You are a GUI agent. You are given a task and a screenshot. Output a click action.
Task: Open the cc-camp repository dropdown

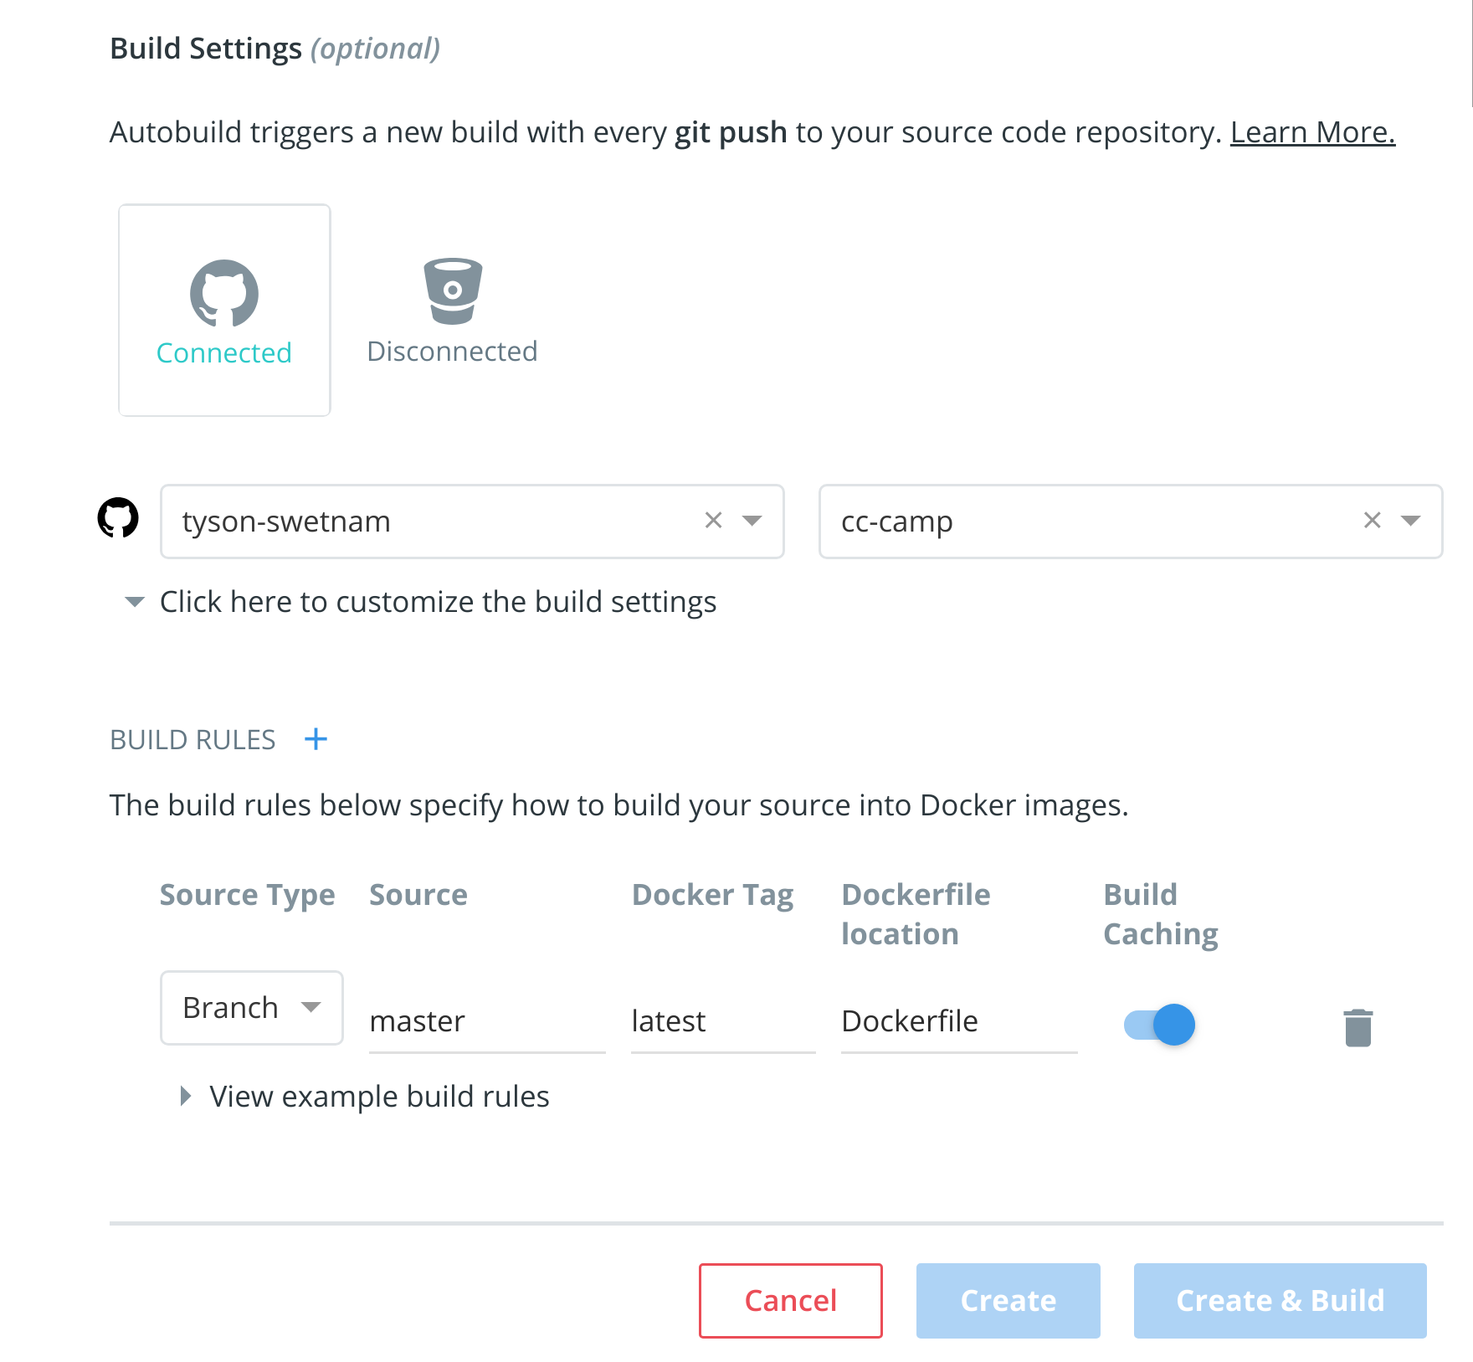point(1411,521)
